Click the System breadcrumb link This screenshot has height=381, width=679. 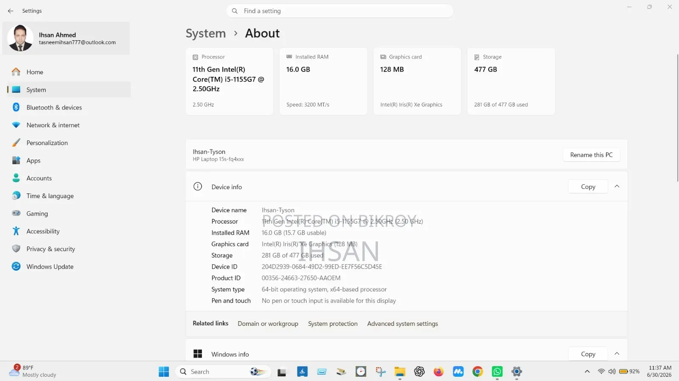(x=206, y=33)
